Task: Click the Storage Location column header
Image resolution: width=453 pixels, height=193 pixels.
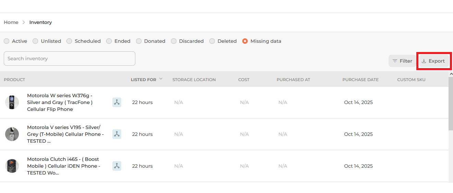Action: point(194,80)
